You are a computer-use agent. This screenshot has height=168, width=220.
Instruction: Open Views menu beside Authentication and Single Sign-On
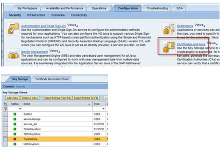click(x=72, y=25)
